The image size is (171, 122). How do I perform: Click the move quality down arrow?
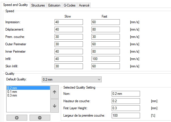(x=55, y=106)
